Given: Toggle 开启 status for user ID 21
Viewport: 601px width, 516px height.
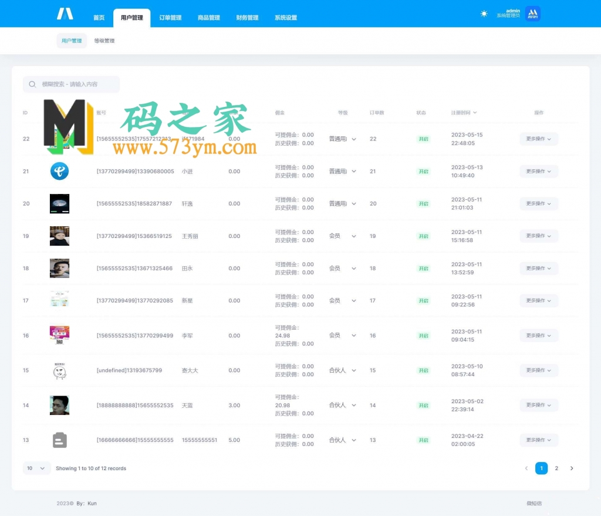Looking at the screenshot, I should (x=423, y=171).
